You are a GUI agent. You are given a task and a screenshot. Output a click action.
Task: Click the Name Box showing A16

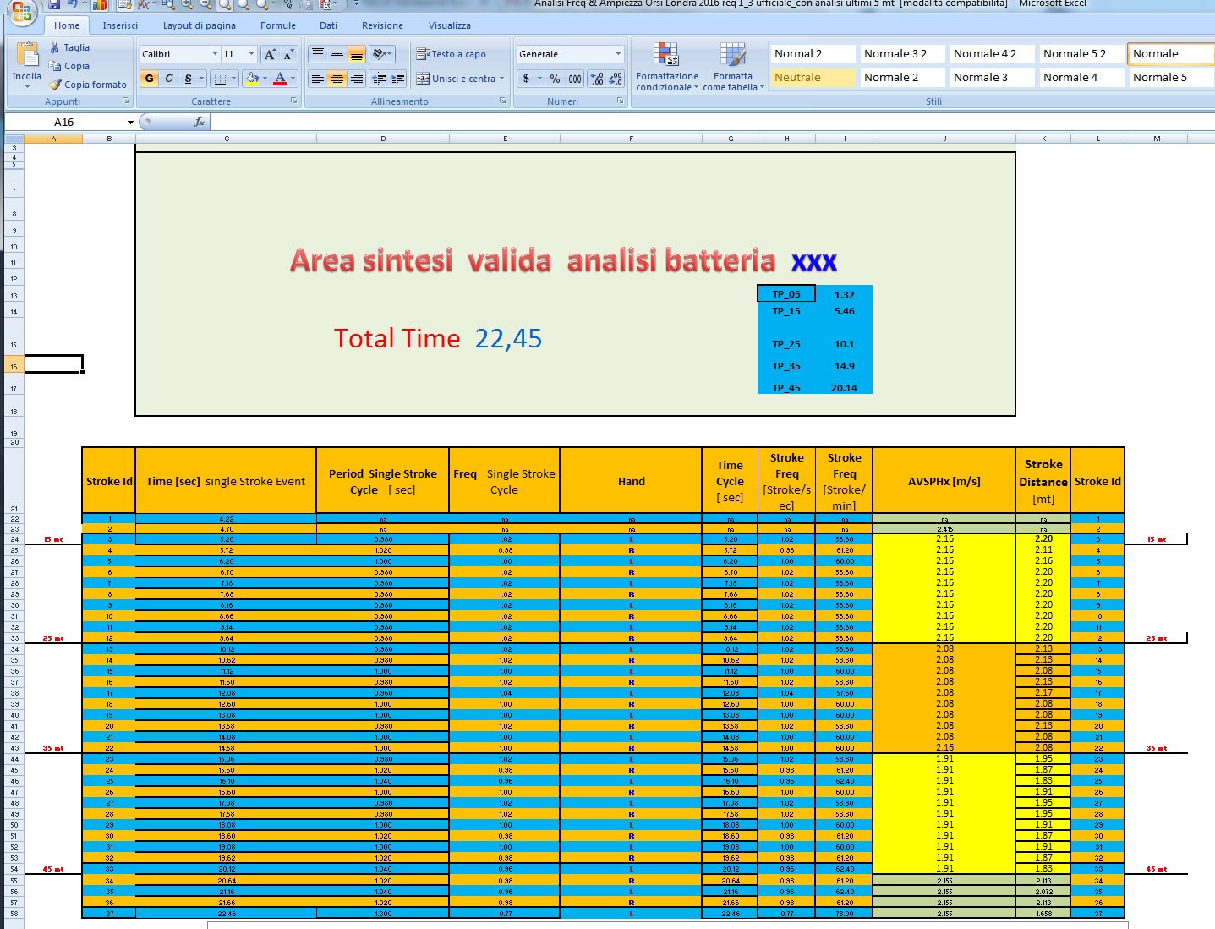tap(64, 122)
